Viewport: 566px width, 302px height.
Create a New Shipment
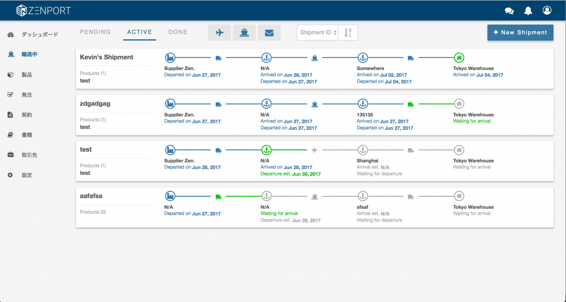coord(520,32)
